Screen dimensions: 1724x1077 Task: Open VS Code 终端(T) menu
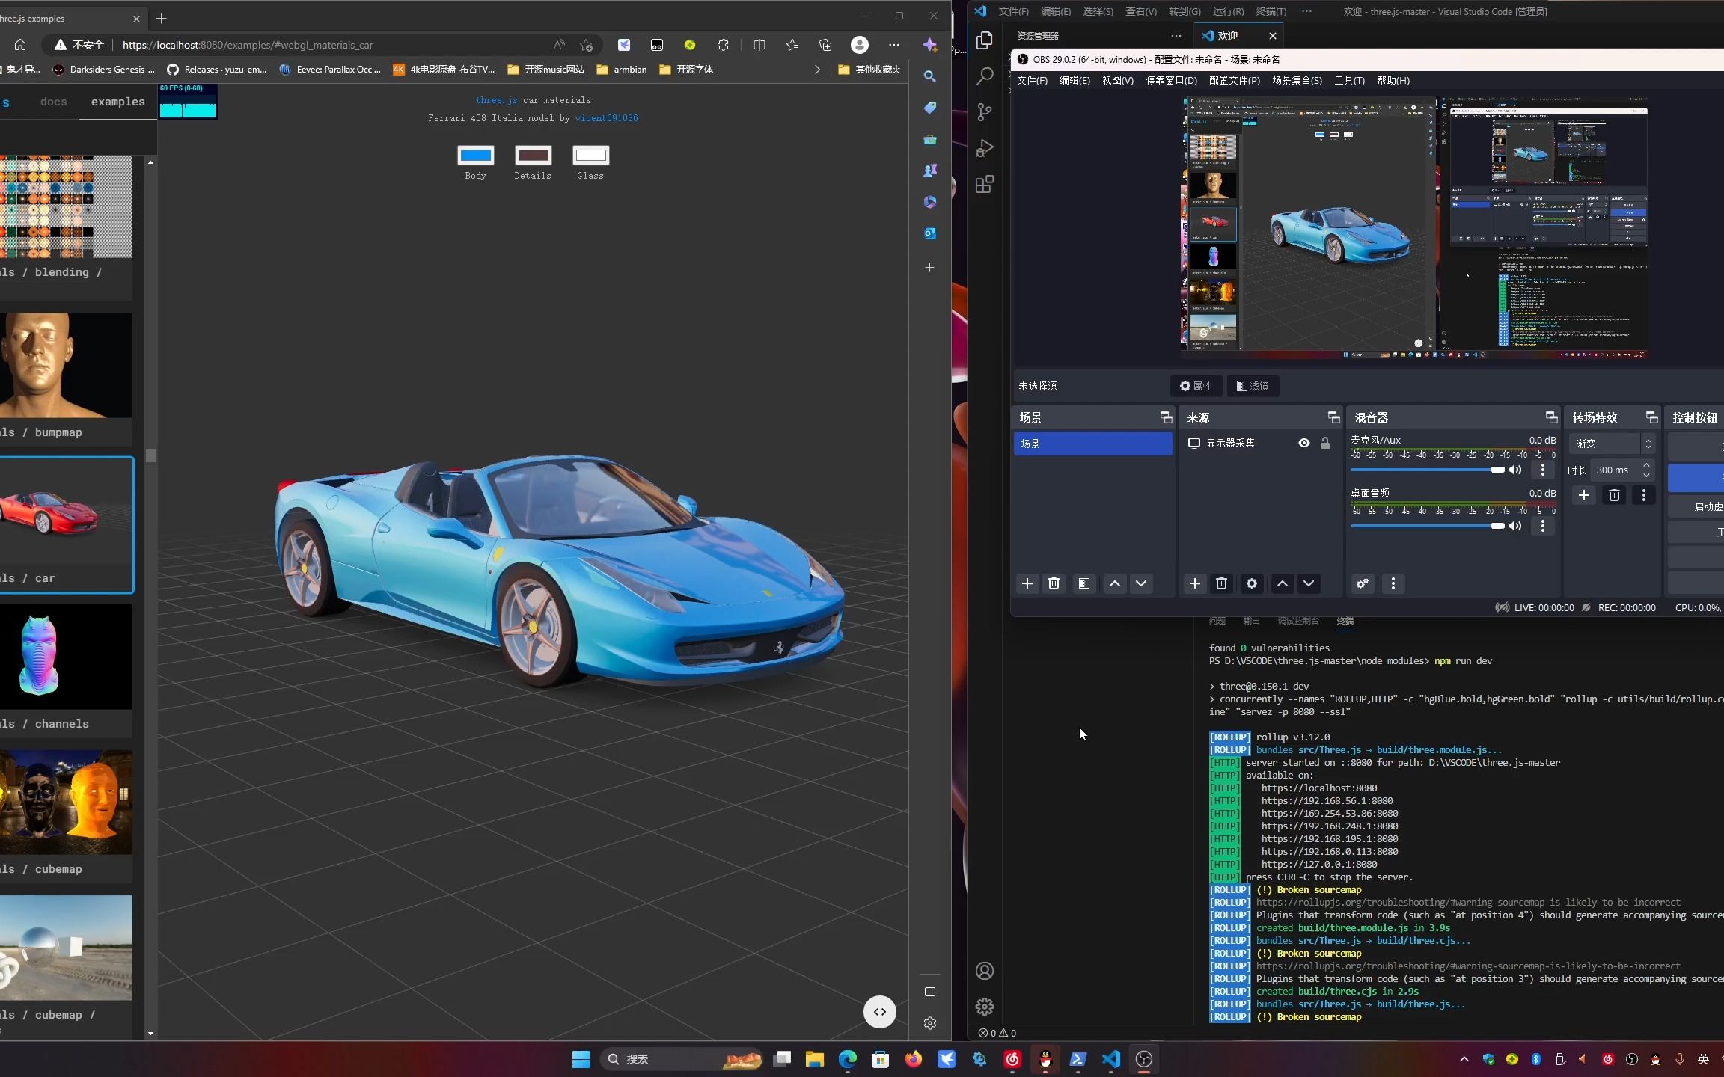1271,11
